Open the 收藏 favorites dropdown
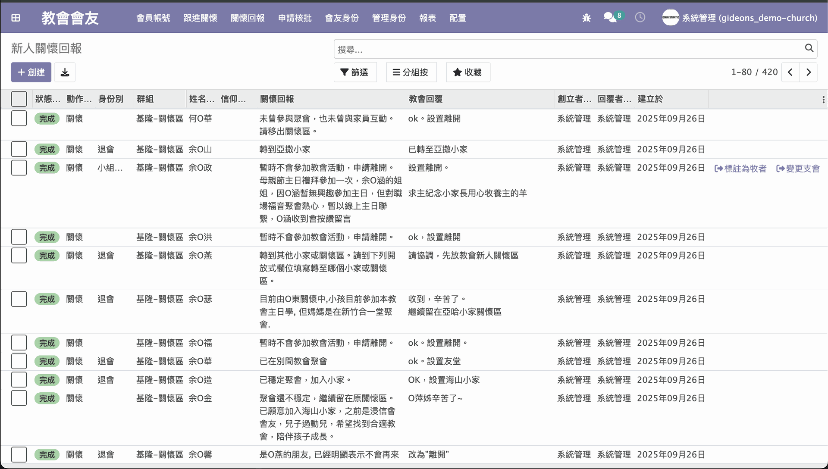Image resolution: width=828 pixels, height=469 pixels. 467,72
